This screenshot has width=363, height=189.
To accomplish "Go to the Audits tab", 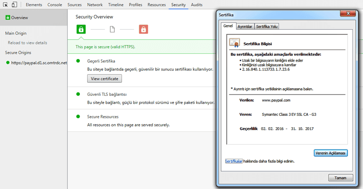I will [x=197, y=5].
